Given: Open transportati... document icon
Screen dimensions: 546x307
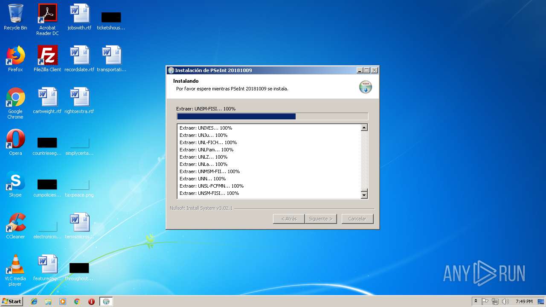Looking at the screenshot, I should [111, 59].
